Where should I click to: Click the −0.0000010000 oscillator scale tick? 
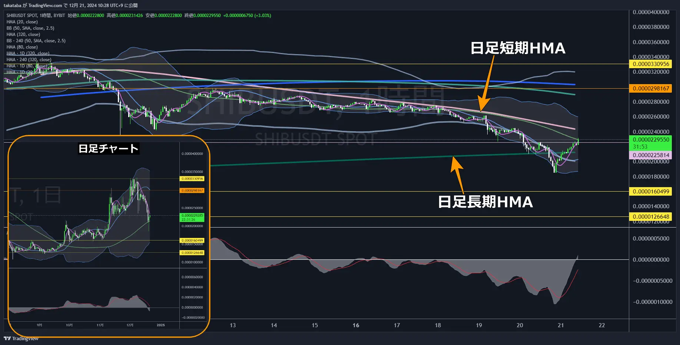pos(653,302)
